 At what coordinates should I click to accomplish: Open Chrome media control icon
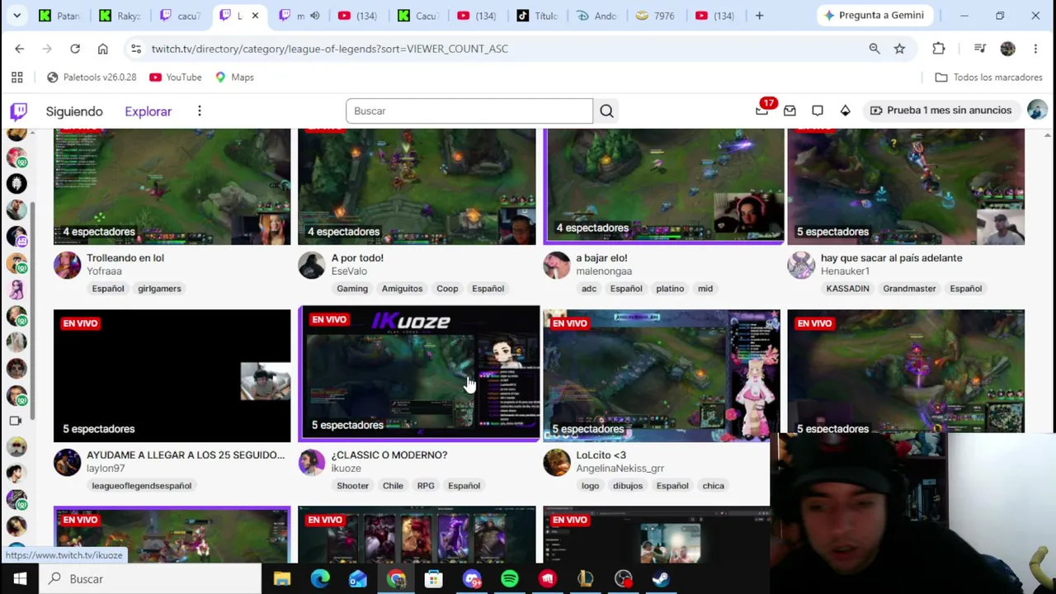(980, 49)
